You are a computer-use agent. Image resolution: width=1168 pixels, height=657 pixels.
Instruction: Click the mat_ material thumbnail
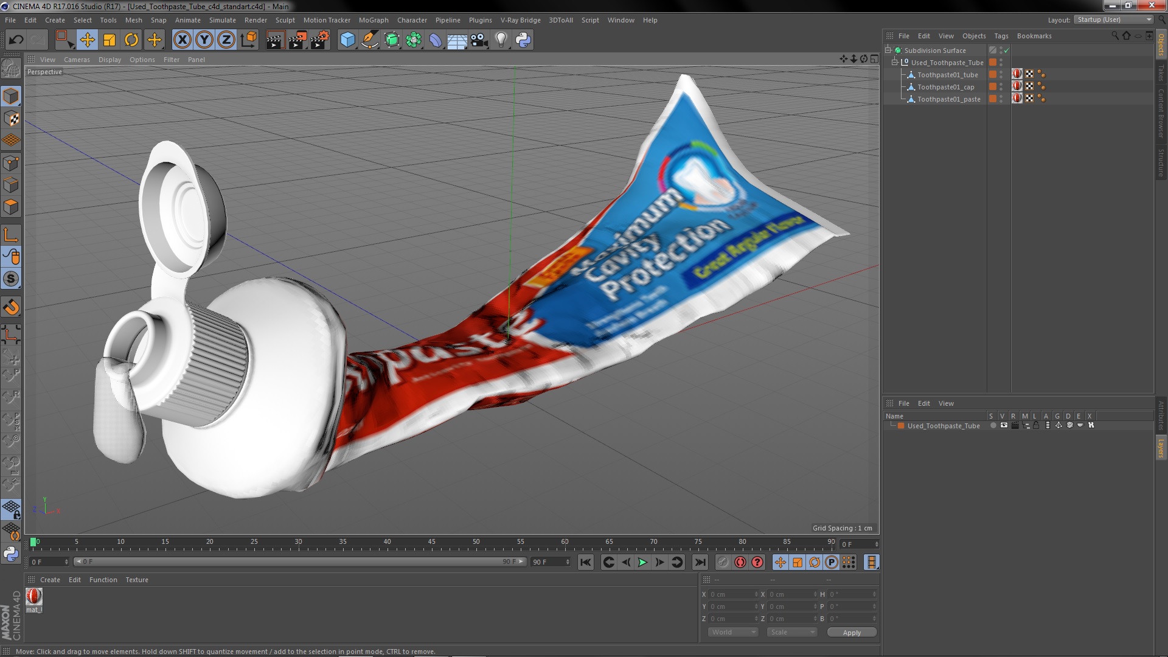tap(33, 596)
